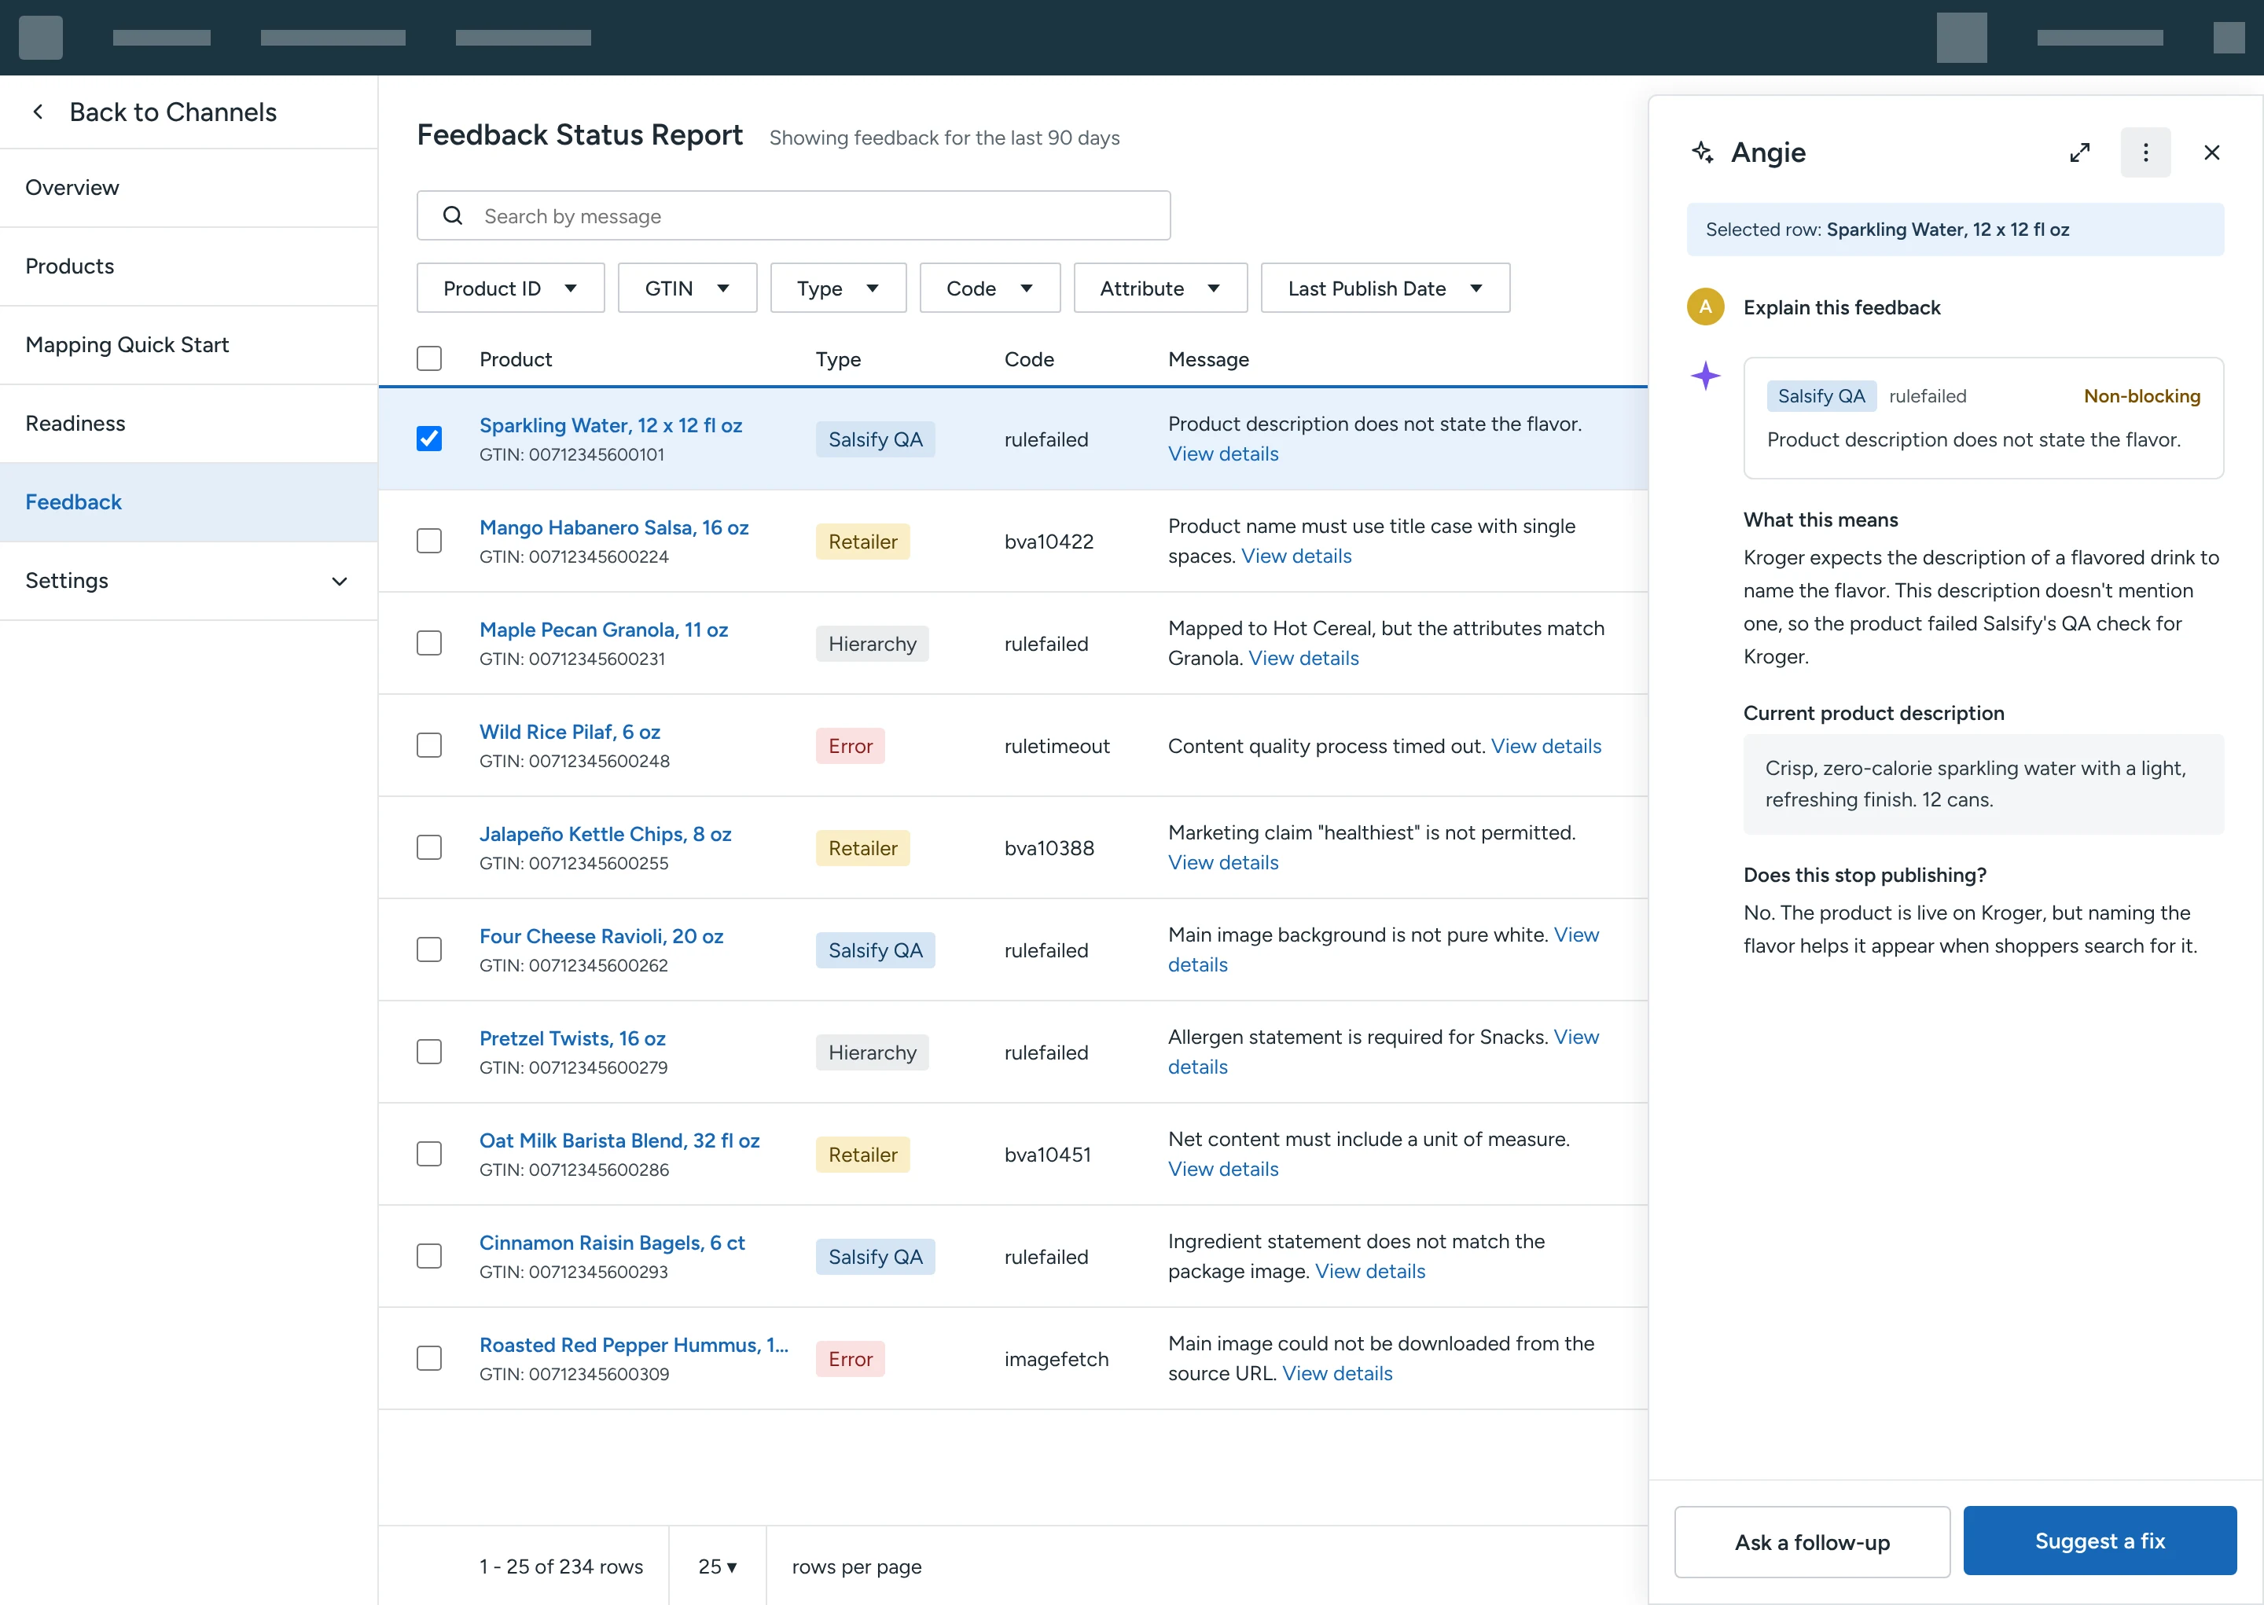Click the Suggest a fix button
The height and width of the screenshot is (1605, 2264).
pyautogui.click(x=2099, y=1540)
